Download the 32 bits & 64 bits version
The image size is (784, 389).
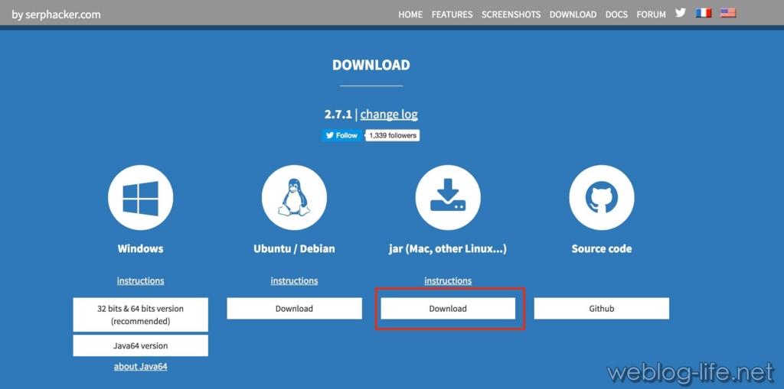coord(140,315)
